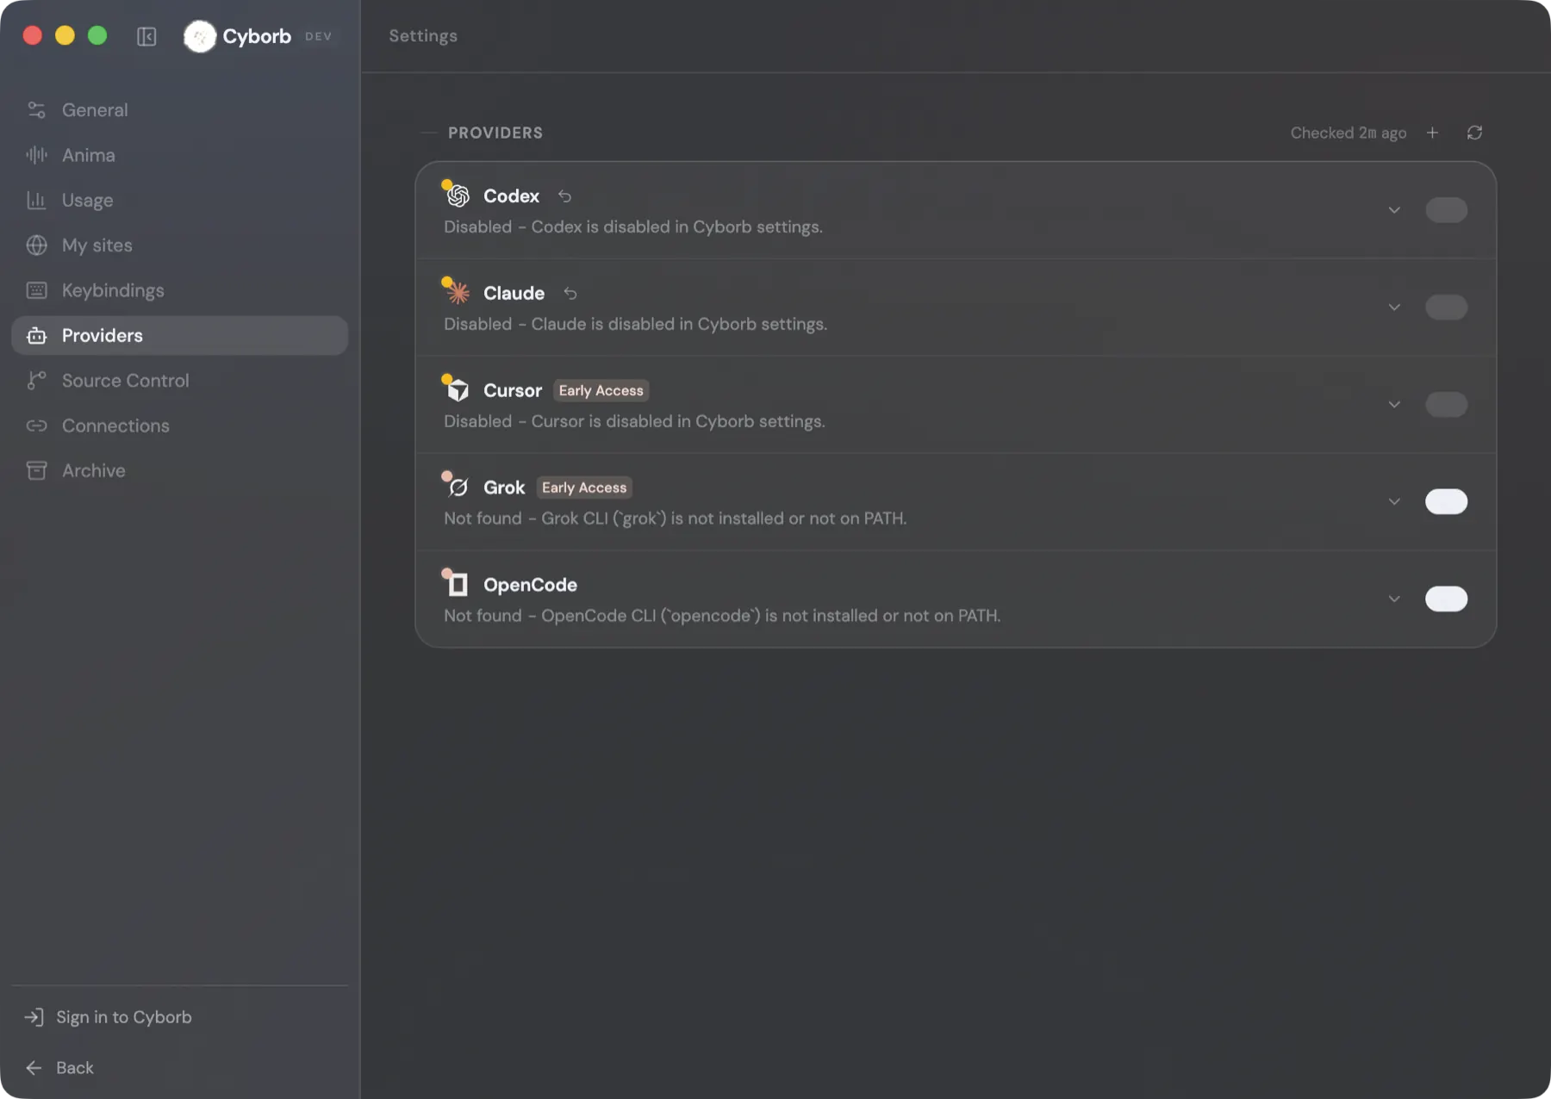Switch to Keybindings settings section
This screenshot has height=1099, width=1551.
[x=179, y=290]
